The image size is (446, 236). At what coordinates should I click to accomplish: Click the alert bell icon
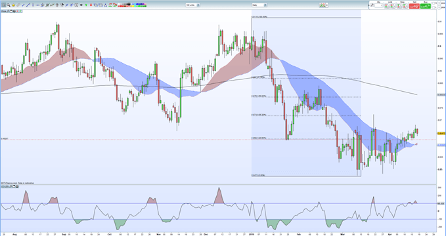pyautogui.click(x=13, y=5)
